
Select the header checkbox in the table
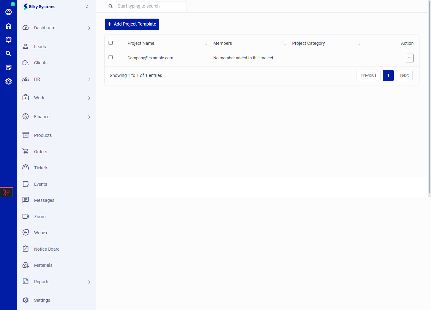coord(110,42)
